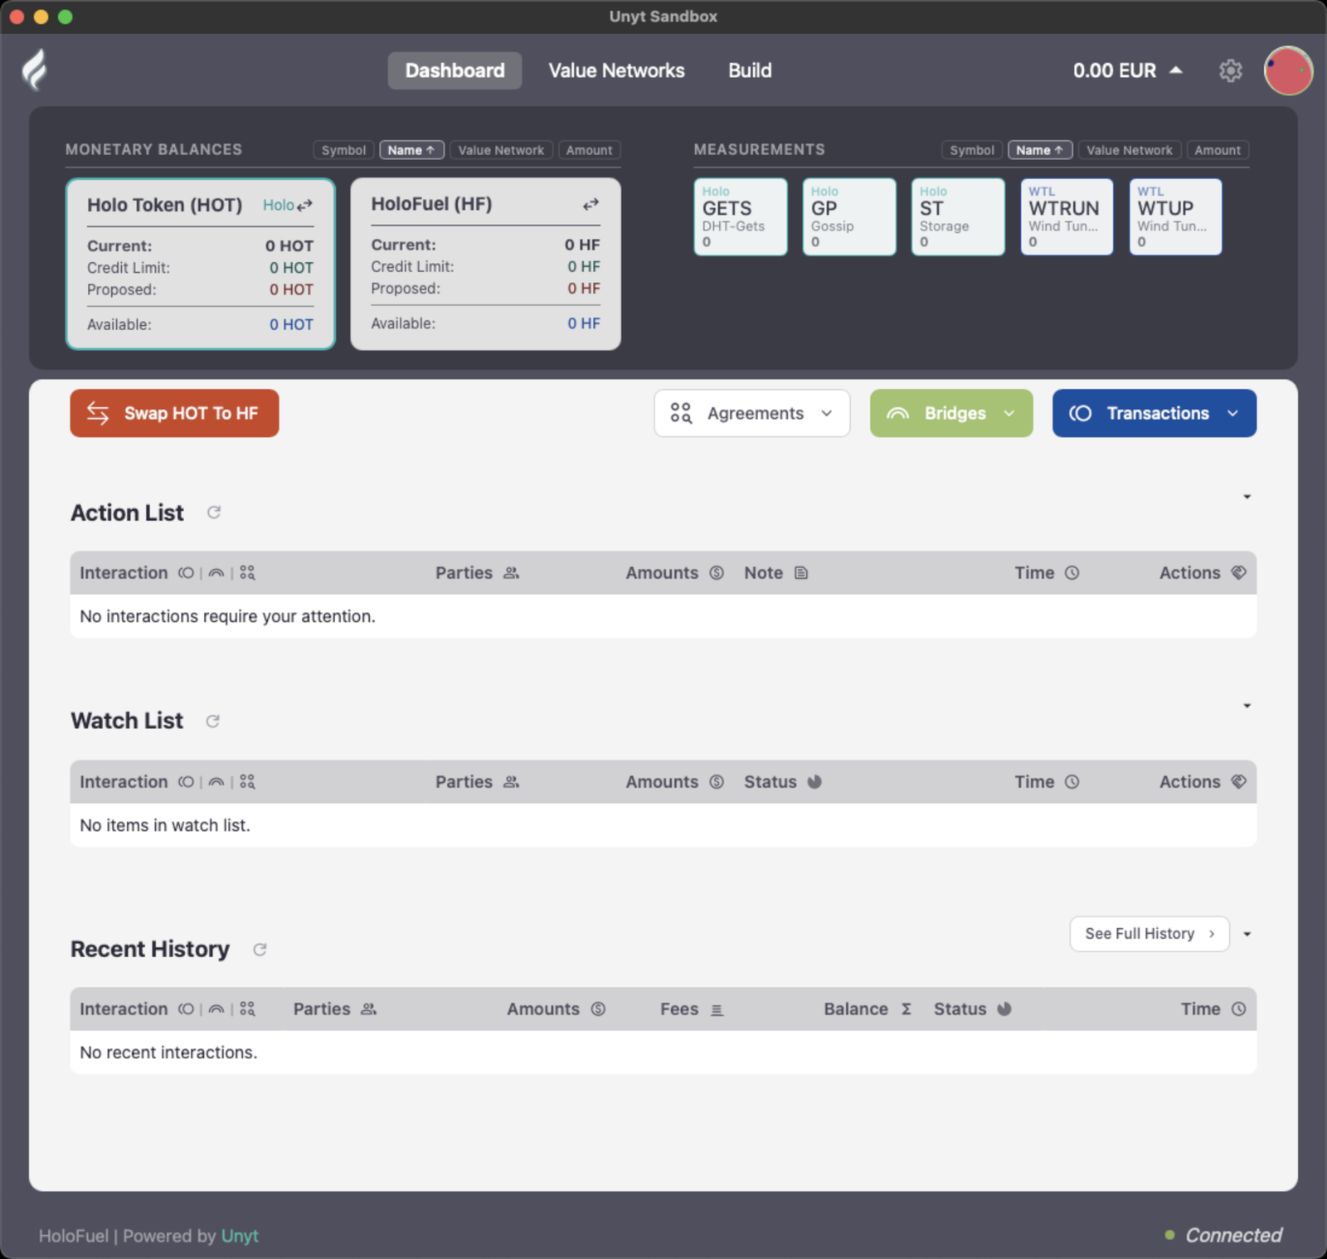Sort Measurements by Symbol
Screen dimensions: 1327x1259
click(x=972, y=150)
